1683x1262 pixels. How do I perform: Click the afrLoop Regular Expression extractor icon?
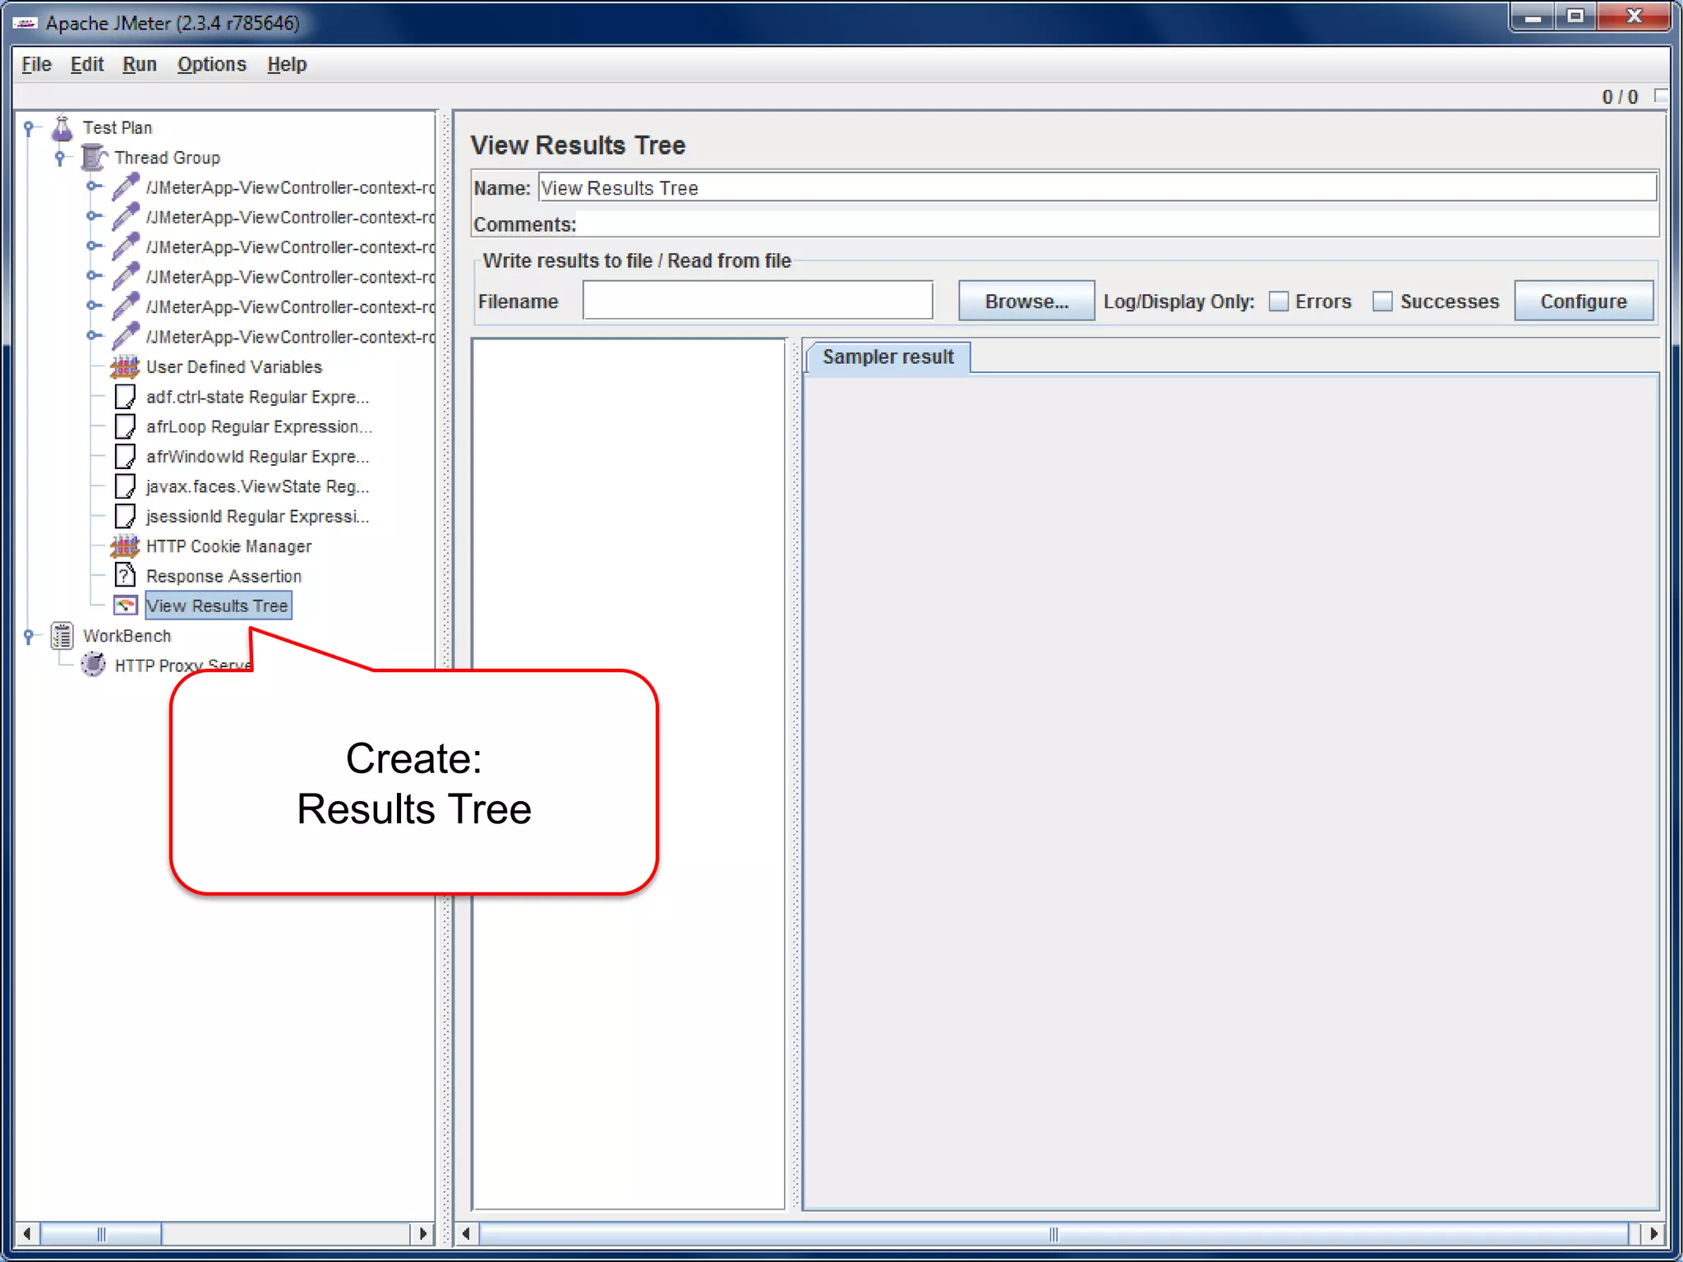125,426
